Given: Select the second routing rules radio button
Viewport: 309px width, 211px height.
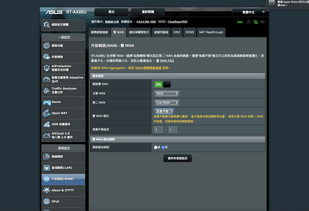Looking at the screenshot, I should pos(163,147).
